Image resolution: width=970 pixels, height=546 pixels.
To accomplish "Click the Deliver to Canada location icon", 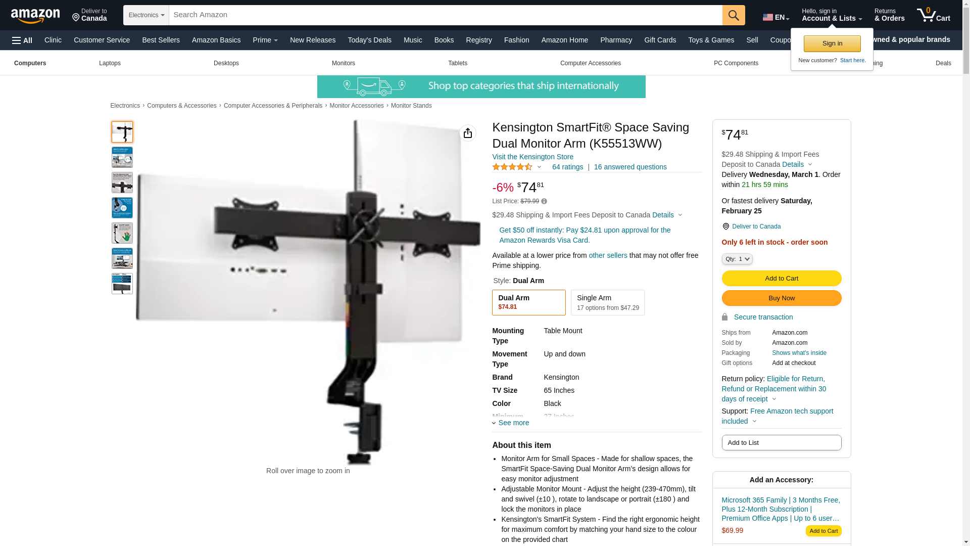I will pos(725,226).
